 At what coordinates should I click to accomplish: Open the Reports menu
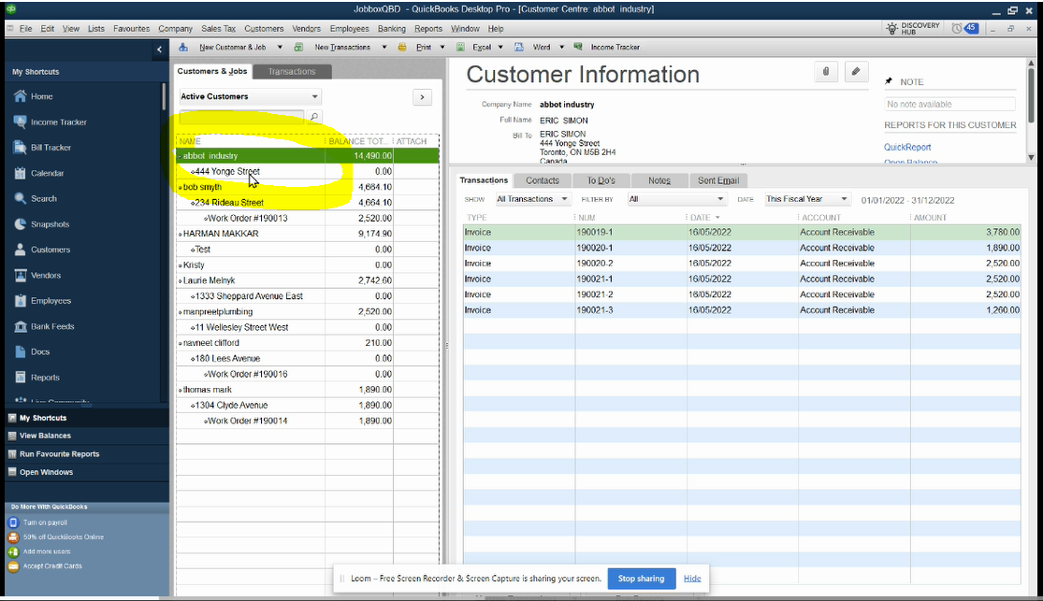pyautogui.click(x=427, y=29)
